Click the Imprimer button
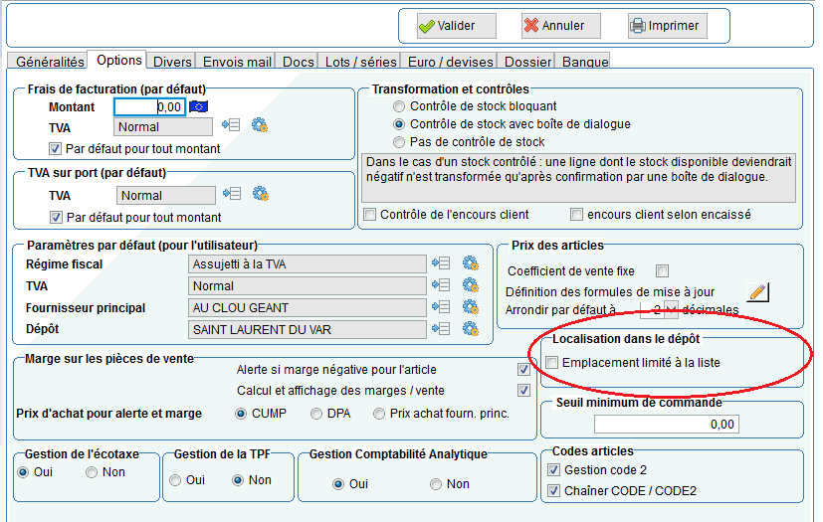 (667, 25)
